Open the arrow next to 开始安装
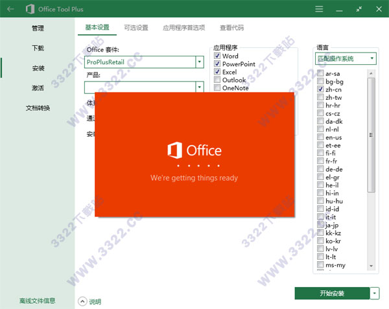 click(375, 293)
